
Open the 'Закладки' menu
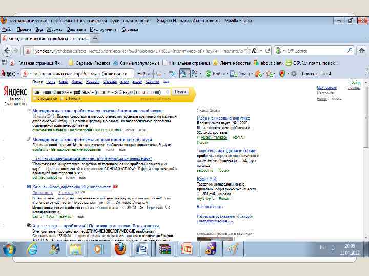(x=76, y=29)
